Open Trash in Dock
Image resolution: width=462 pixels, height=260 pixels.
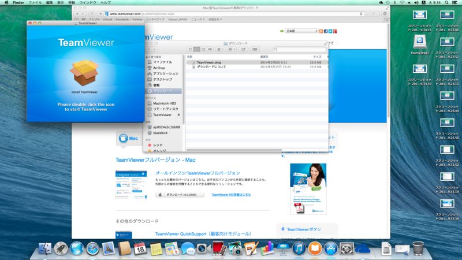(418, 248)
